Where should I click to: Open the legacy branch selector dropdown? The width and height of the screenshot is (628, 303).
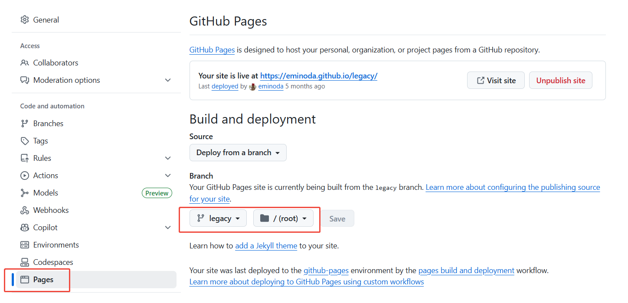click(x=218, y=218)
